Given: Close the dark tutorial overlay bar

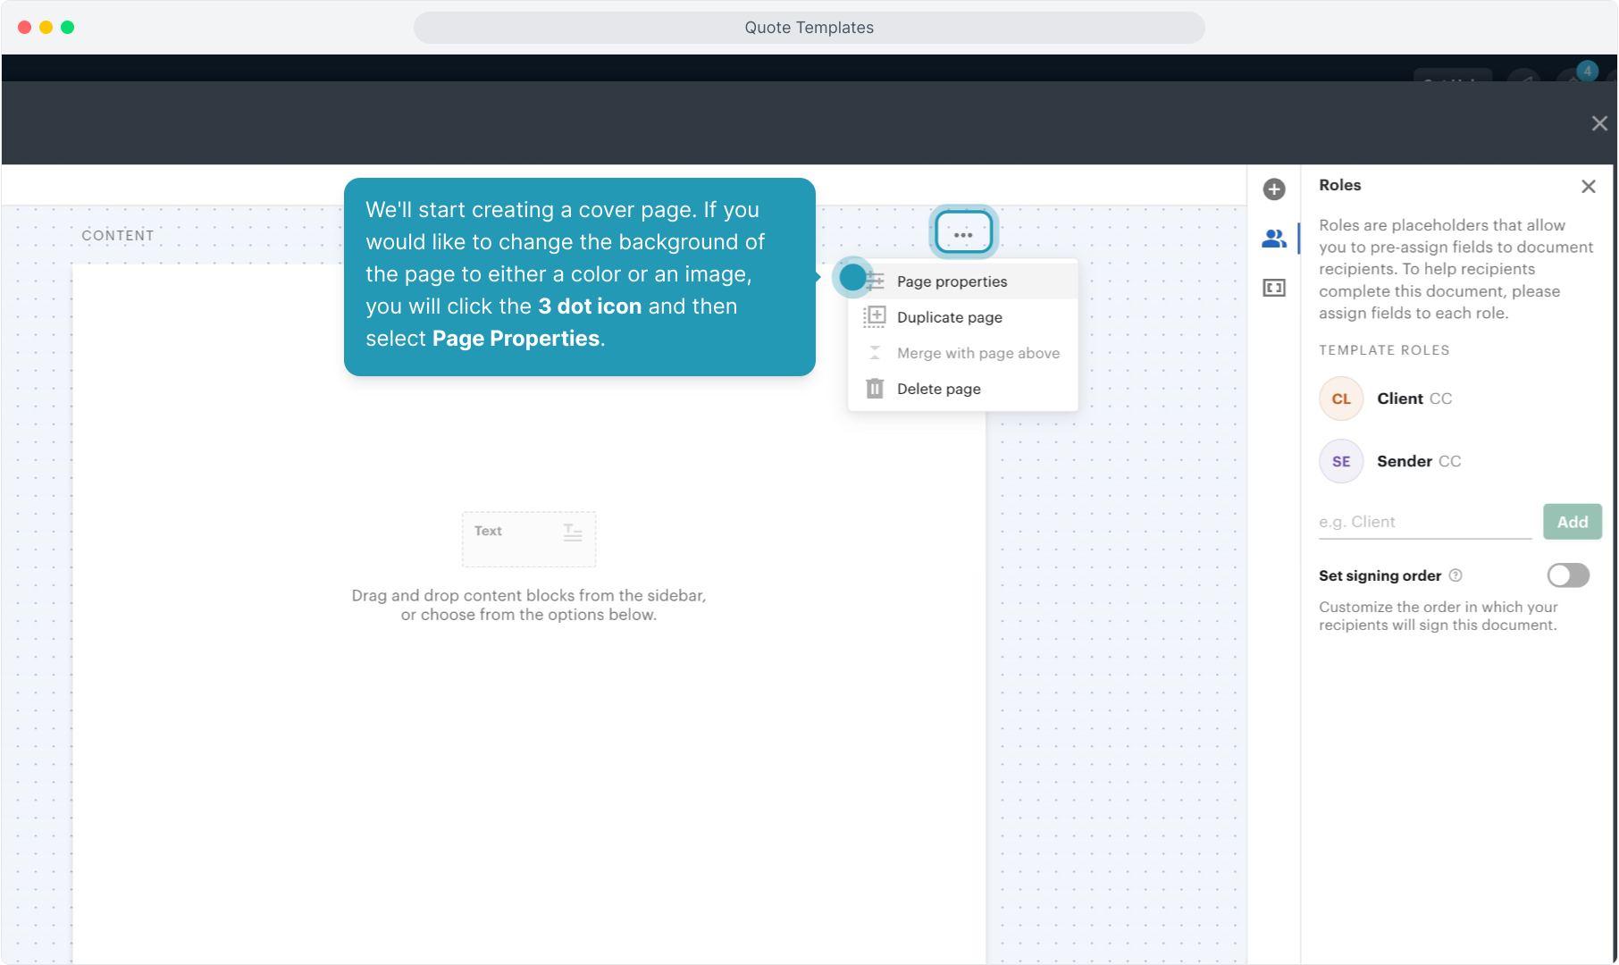Looking at the screenshot, I should (x=1599, y=123).
